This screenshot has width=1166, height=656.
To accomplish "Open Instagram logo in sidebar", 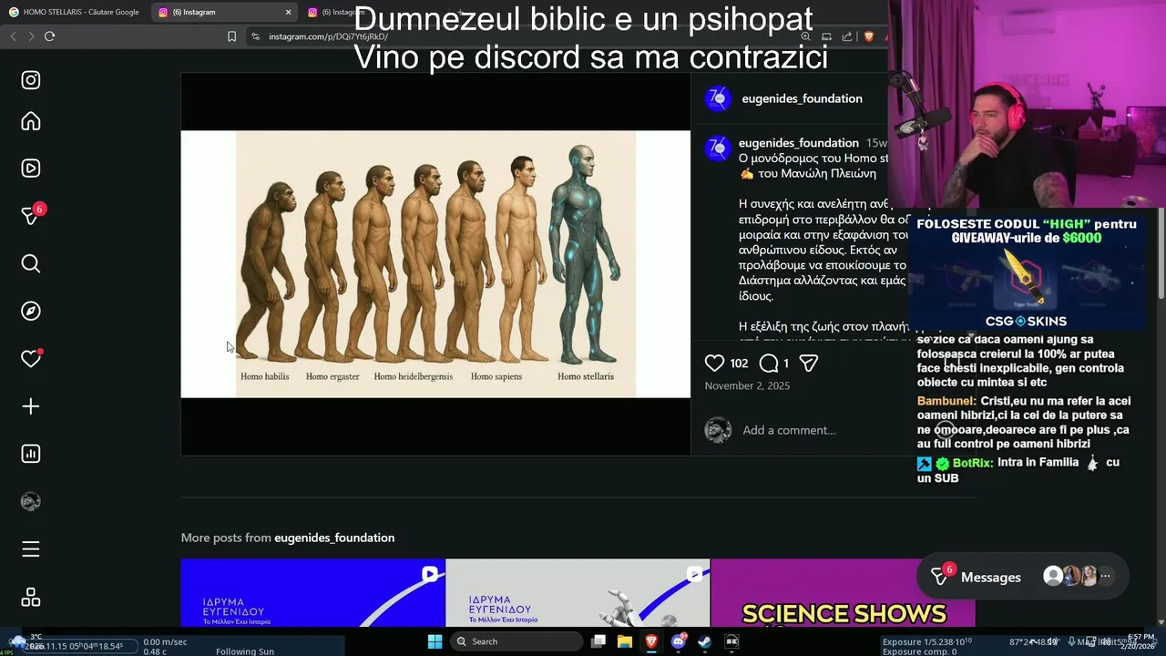I will pos(31,80).
